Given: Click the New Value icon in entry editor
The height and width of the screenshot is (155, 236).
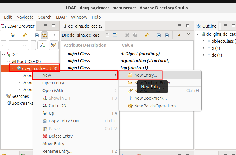Looking at the screenshot, I should (115, 35).
